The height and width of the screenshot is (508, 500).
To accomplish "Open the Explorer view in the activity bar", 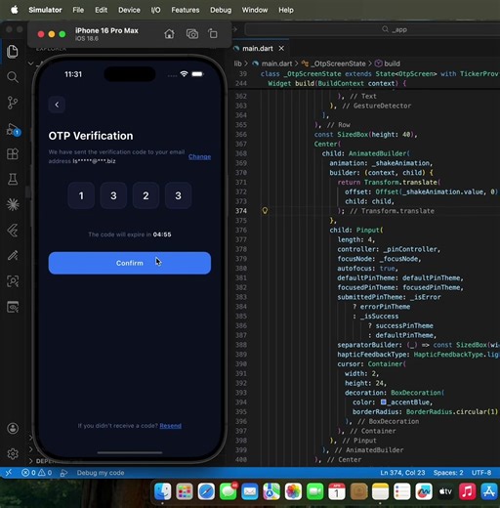I will (13, 52).
